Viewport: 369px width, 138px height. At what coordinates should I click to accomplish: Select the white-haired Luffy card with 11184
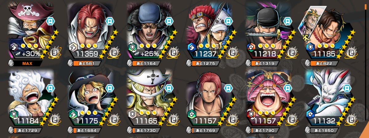click(x=30, y=98)
